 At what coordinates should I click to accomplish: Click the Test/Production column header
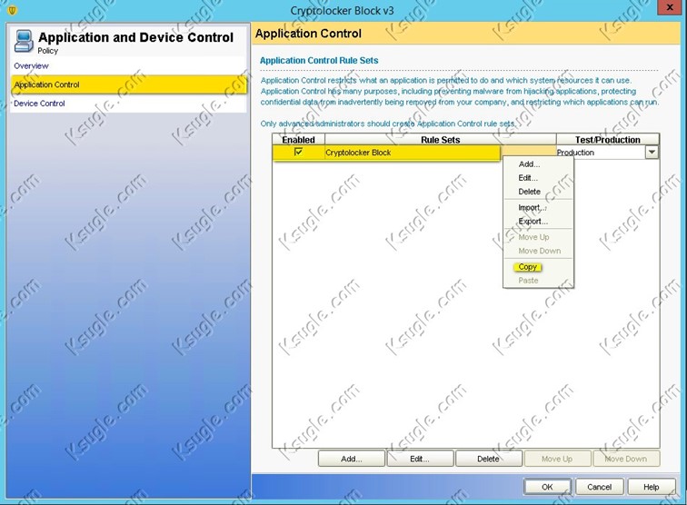coord(608,140)
